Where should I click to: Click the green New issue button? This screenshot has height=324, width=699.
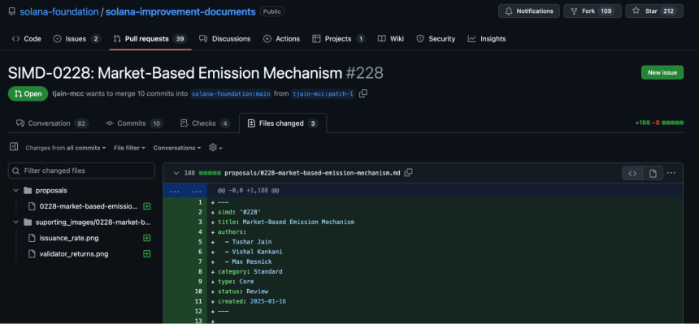click(662, 72)
